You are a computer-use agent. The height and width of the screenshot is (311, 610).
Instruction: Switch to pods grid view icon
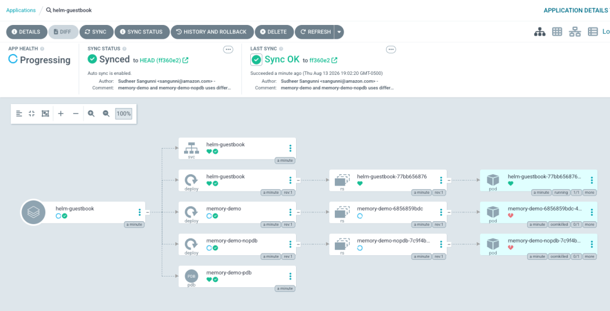pos(557,32)
